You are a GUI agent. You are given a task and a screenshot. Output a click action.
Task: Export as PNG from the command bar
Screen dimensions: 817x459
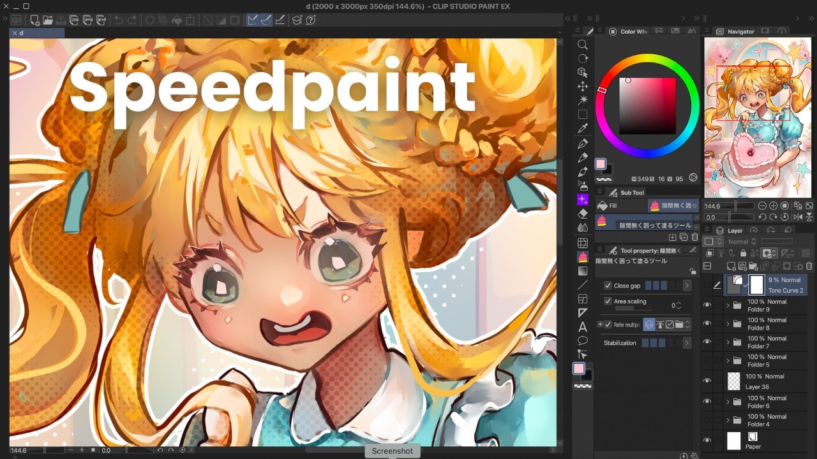[87, 20]
